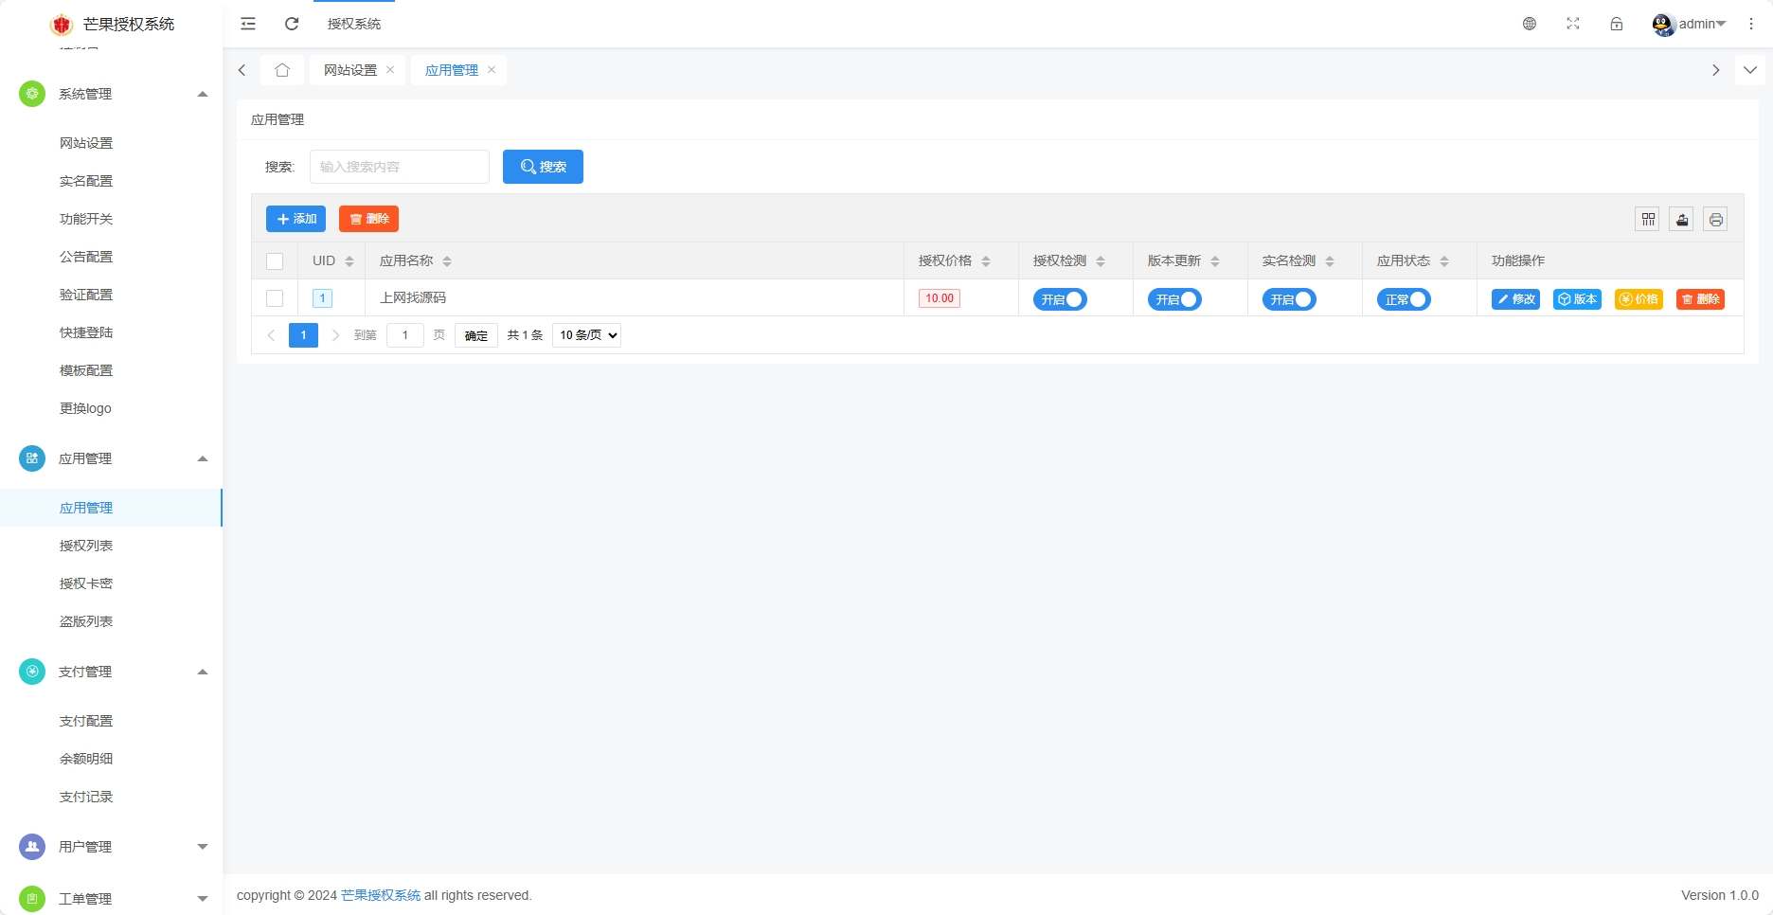Click the blue 添加 button
This screenshot has height=915, width=1773.
[x=295, y=219]
